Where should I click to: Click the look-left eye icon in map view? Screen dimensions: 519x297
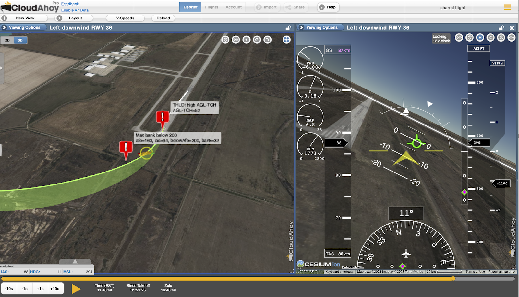click(x=236, y=40)
